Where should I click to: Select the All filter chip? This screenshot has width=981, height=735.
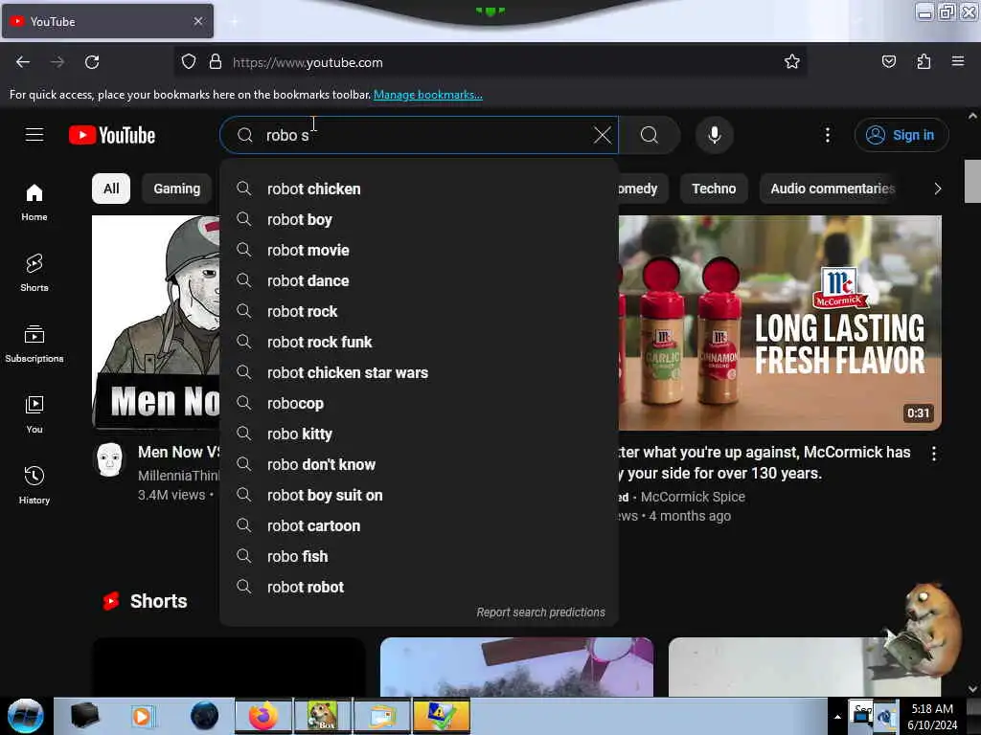pyautogui.click(x=111, y=189)
